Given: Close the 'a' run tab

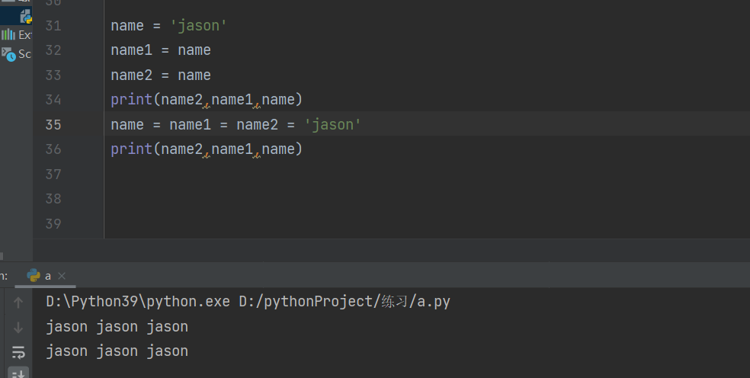Looking at the screenshot, I should [62, 276].
